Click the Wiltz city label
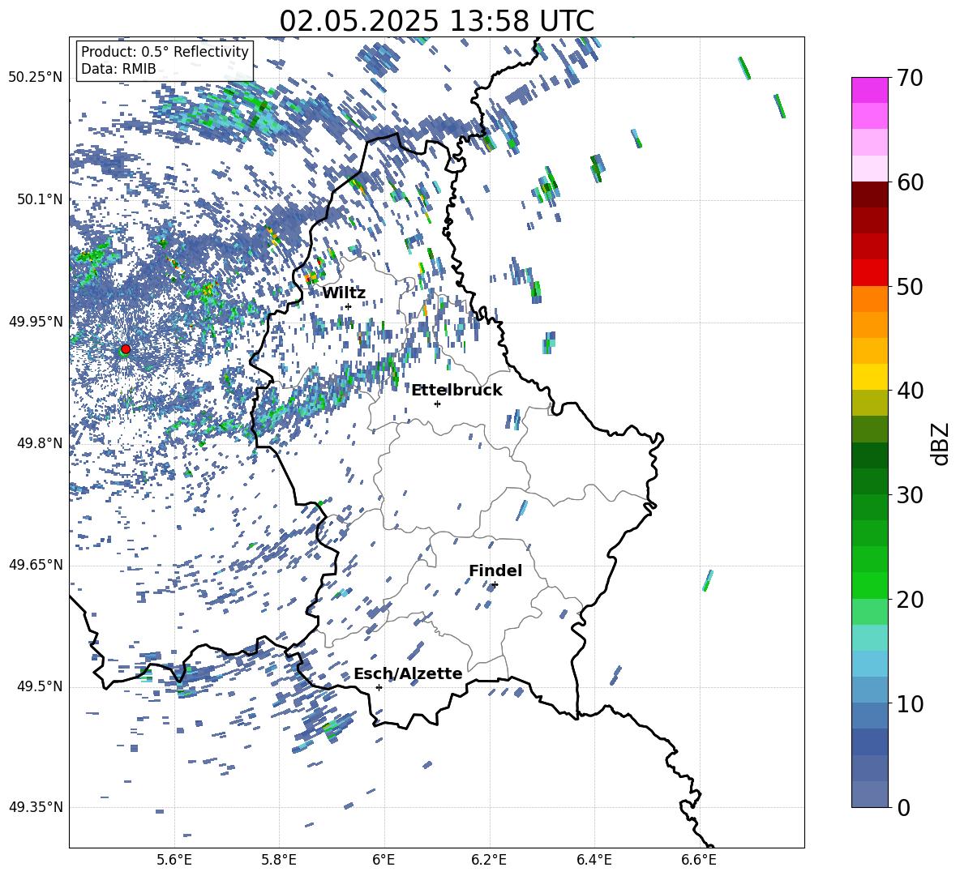960x876 pixels. (x=344, y=293)
